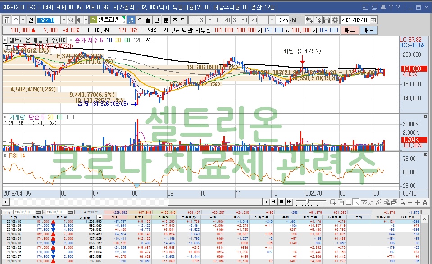
Task: Click the 매수 buy button
Action: point(350,30)
